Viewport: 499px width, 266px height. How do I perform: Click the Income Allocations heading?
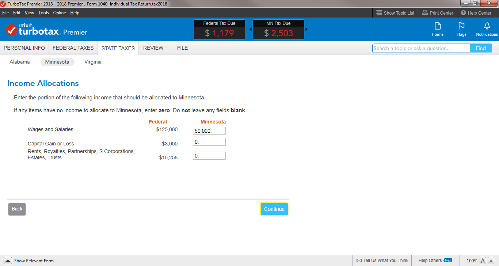click(43, 83)
